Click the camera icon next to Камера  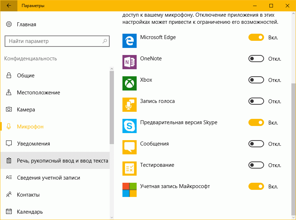pyautogui.click(x=9, y=109)
